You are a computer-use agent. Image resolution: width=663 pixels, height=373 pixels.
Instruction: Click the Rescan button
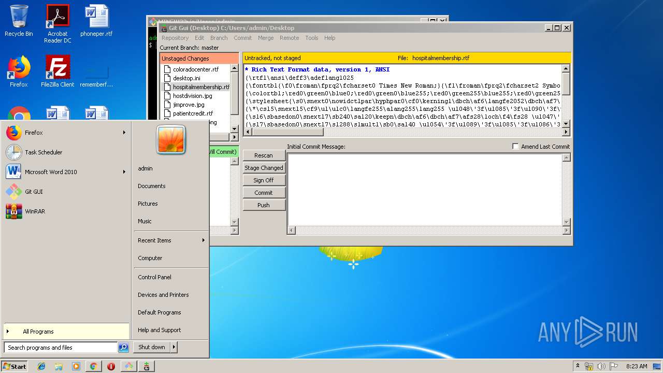coord(264,155)
